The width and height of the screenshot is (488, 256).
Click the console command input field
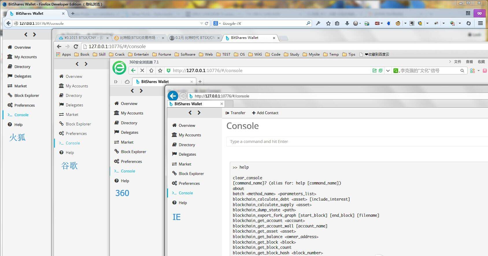pyautogui.click(x=357, y=142)
